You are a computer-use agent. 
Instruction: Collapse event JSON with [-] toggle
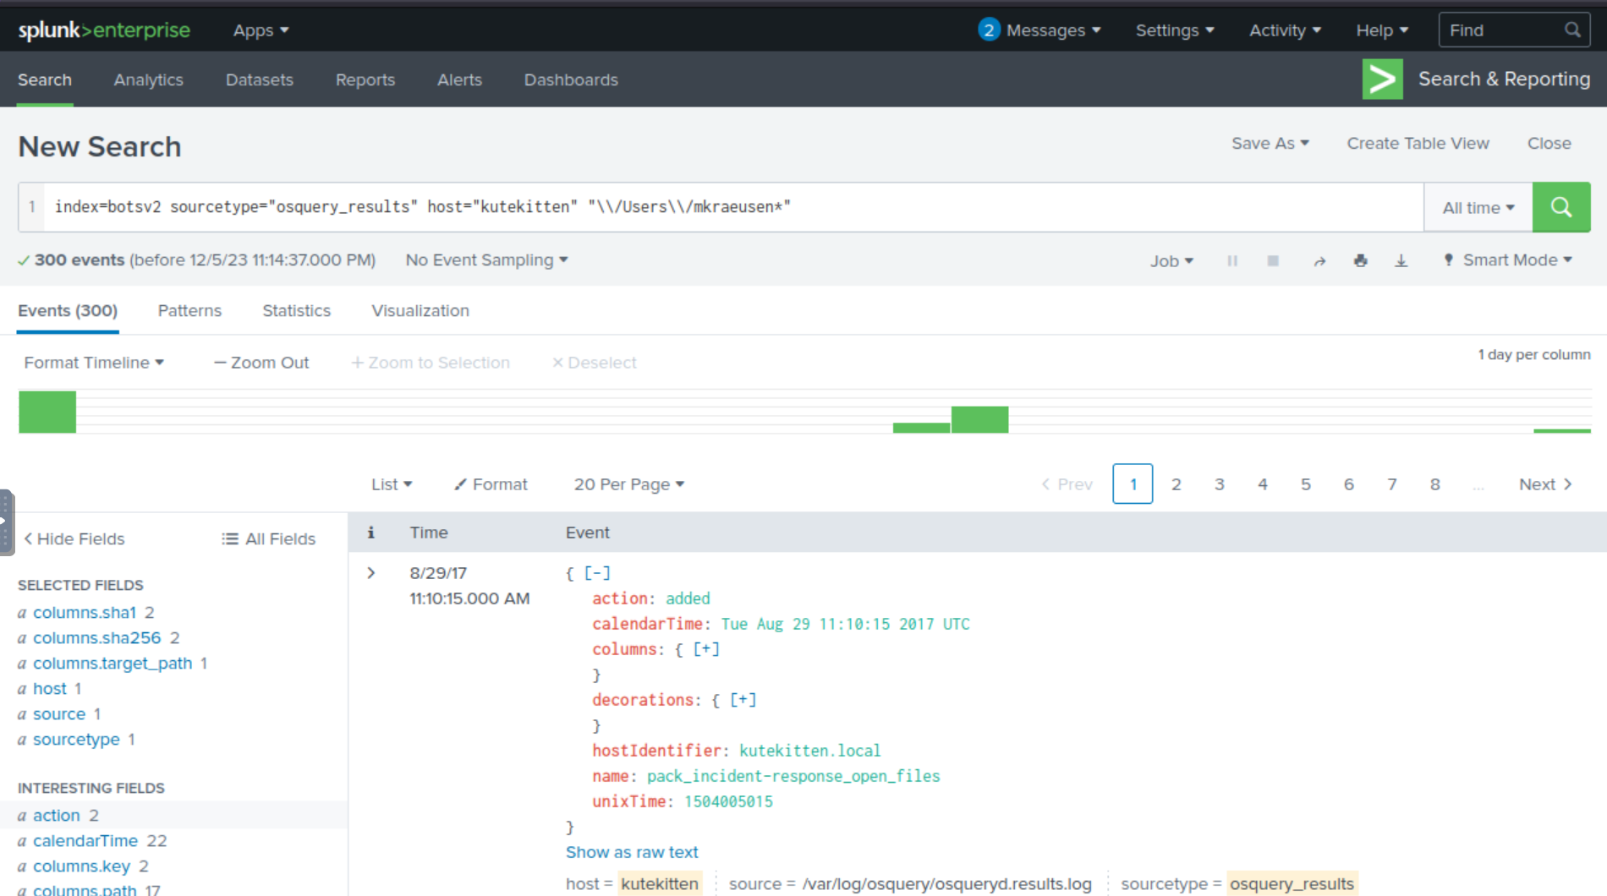click(x=597, y=573)
